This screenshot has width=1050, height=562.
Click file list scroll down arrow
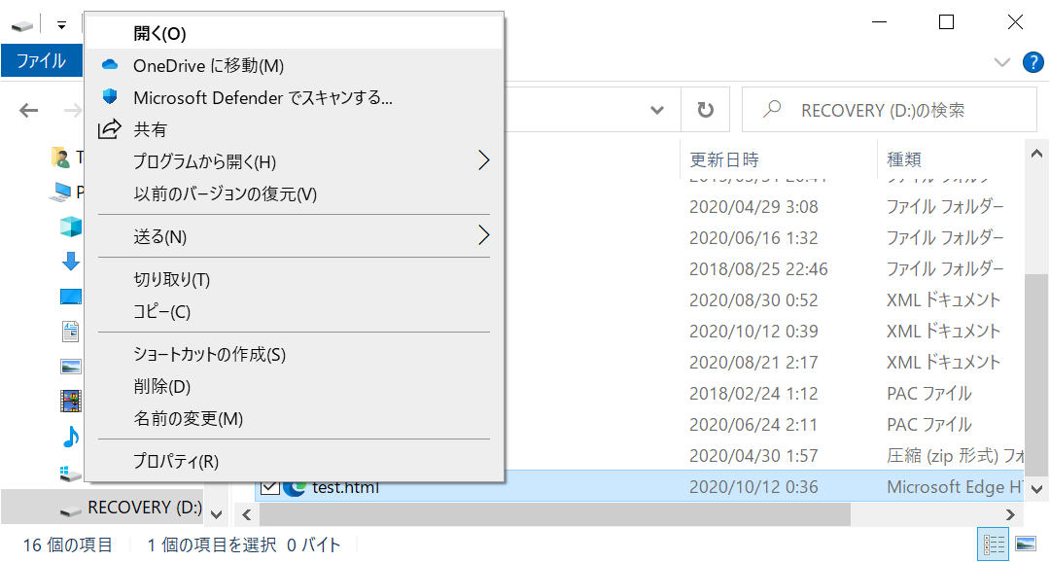1036,489
